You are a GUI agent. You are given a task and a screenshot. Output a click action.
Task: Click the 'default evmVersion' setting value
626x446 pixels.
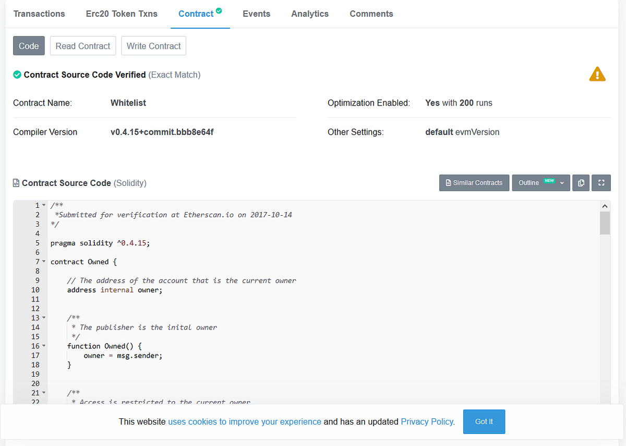pyautogui.click(x=462, y=132)
